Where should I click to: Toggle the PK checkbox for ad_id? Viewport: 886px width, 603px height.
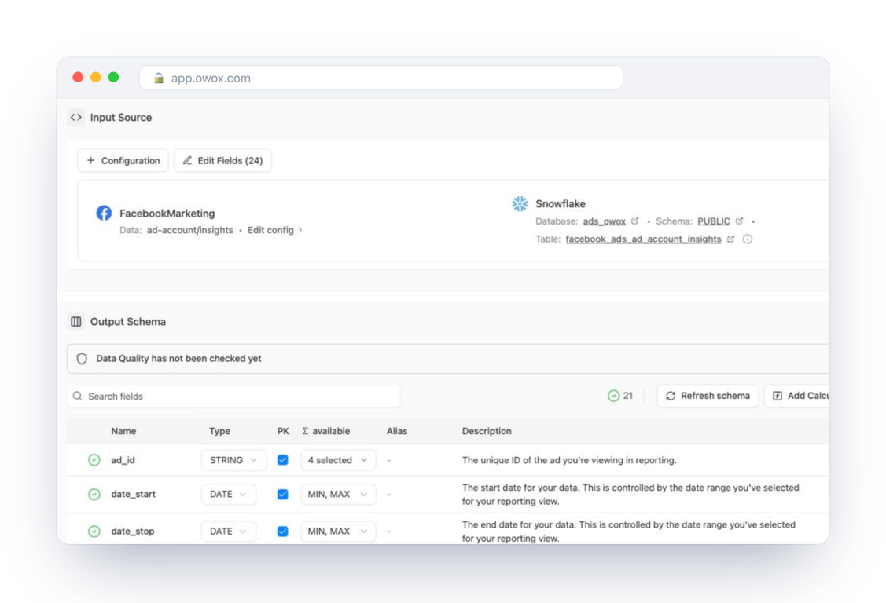pyautogui.click(x=282, y=460)
